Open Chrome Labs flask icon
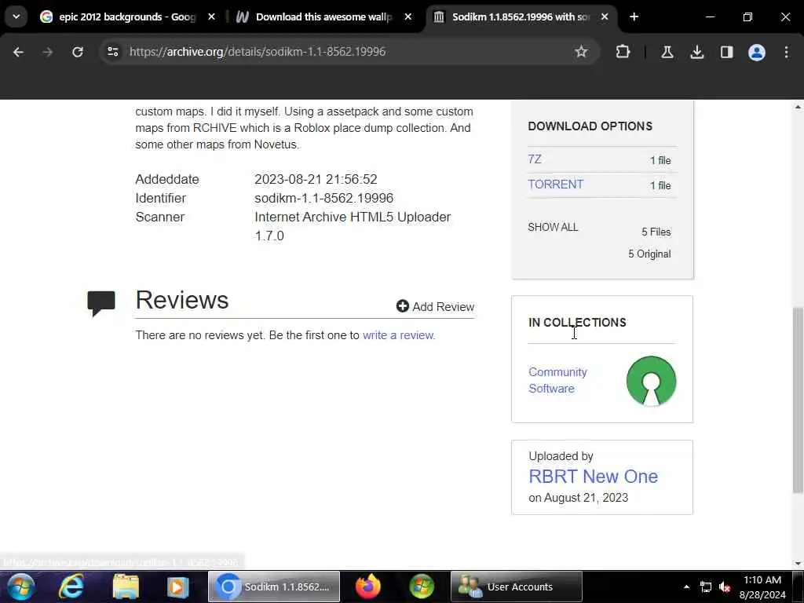The width and height of the screenshot is (804, 603). 667,52
